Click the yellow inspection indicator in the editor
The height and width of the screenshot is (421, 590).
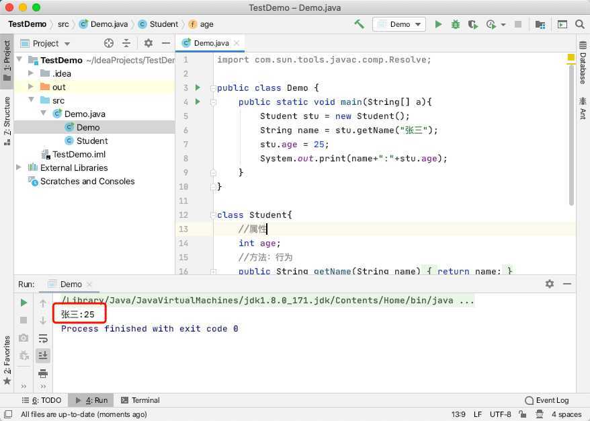click(x=571, y=57)
